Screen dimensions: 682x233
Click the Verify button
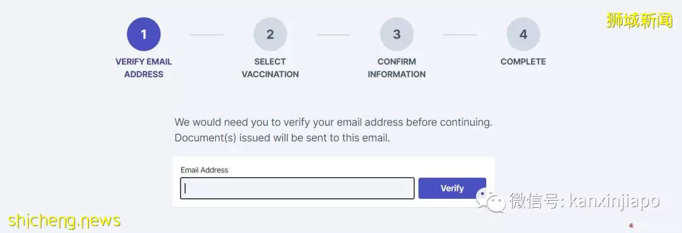click(452, 188)
